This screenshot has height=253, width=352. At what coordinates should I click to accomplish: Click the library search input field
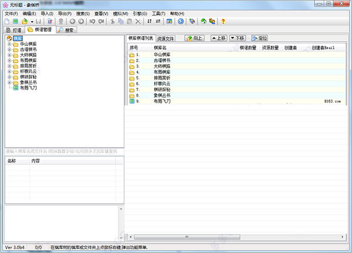point(63,152)
